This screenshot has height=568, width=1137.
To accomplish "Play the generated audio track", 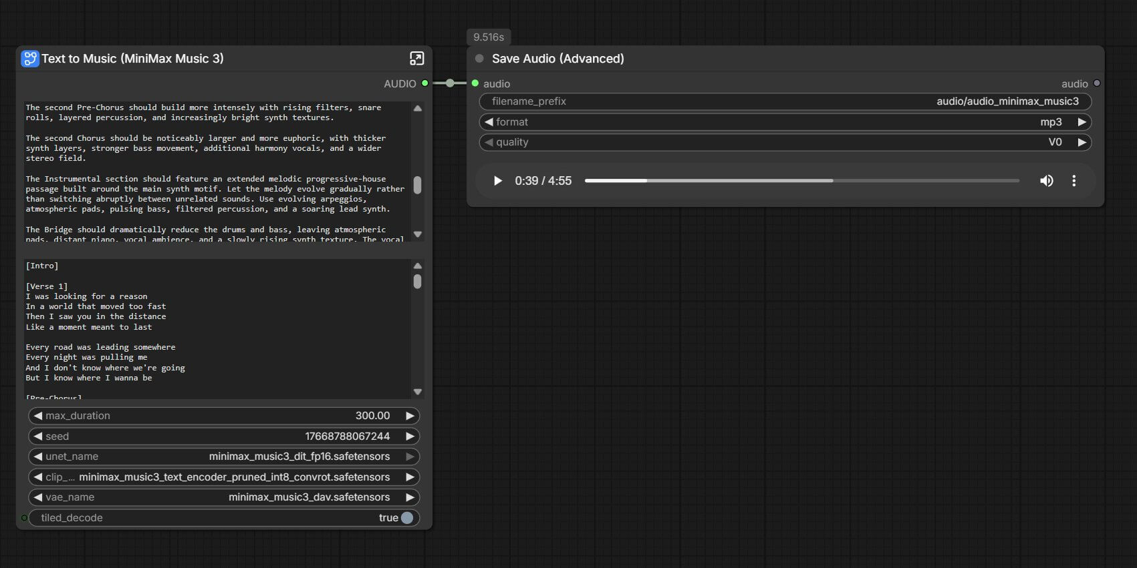I will 497,181.
